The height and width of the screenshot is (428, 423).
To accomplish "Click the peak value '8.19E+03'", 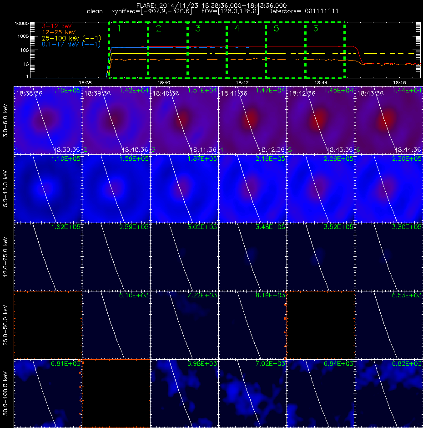I will pos(270,295).
